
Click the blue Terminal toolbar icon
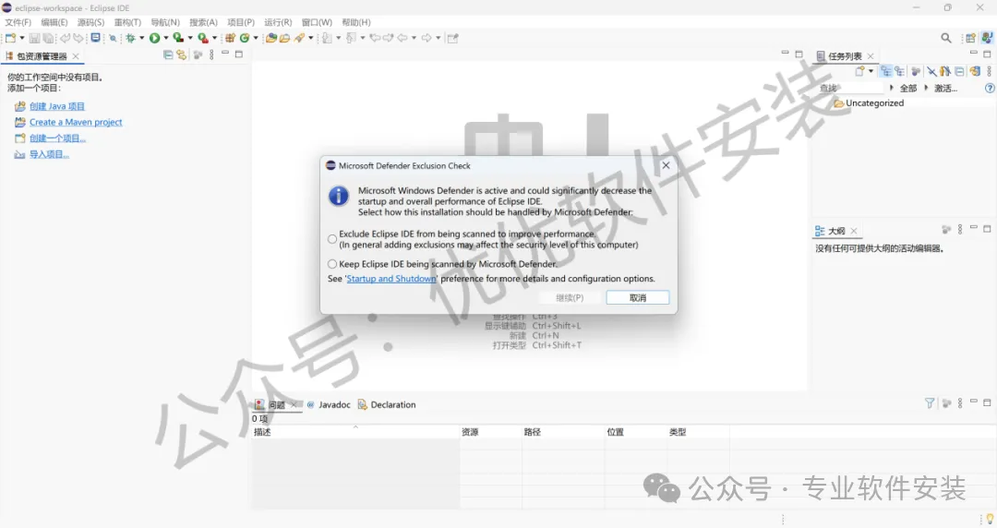point(95,38)
